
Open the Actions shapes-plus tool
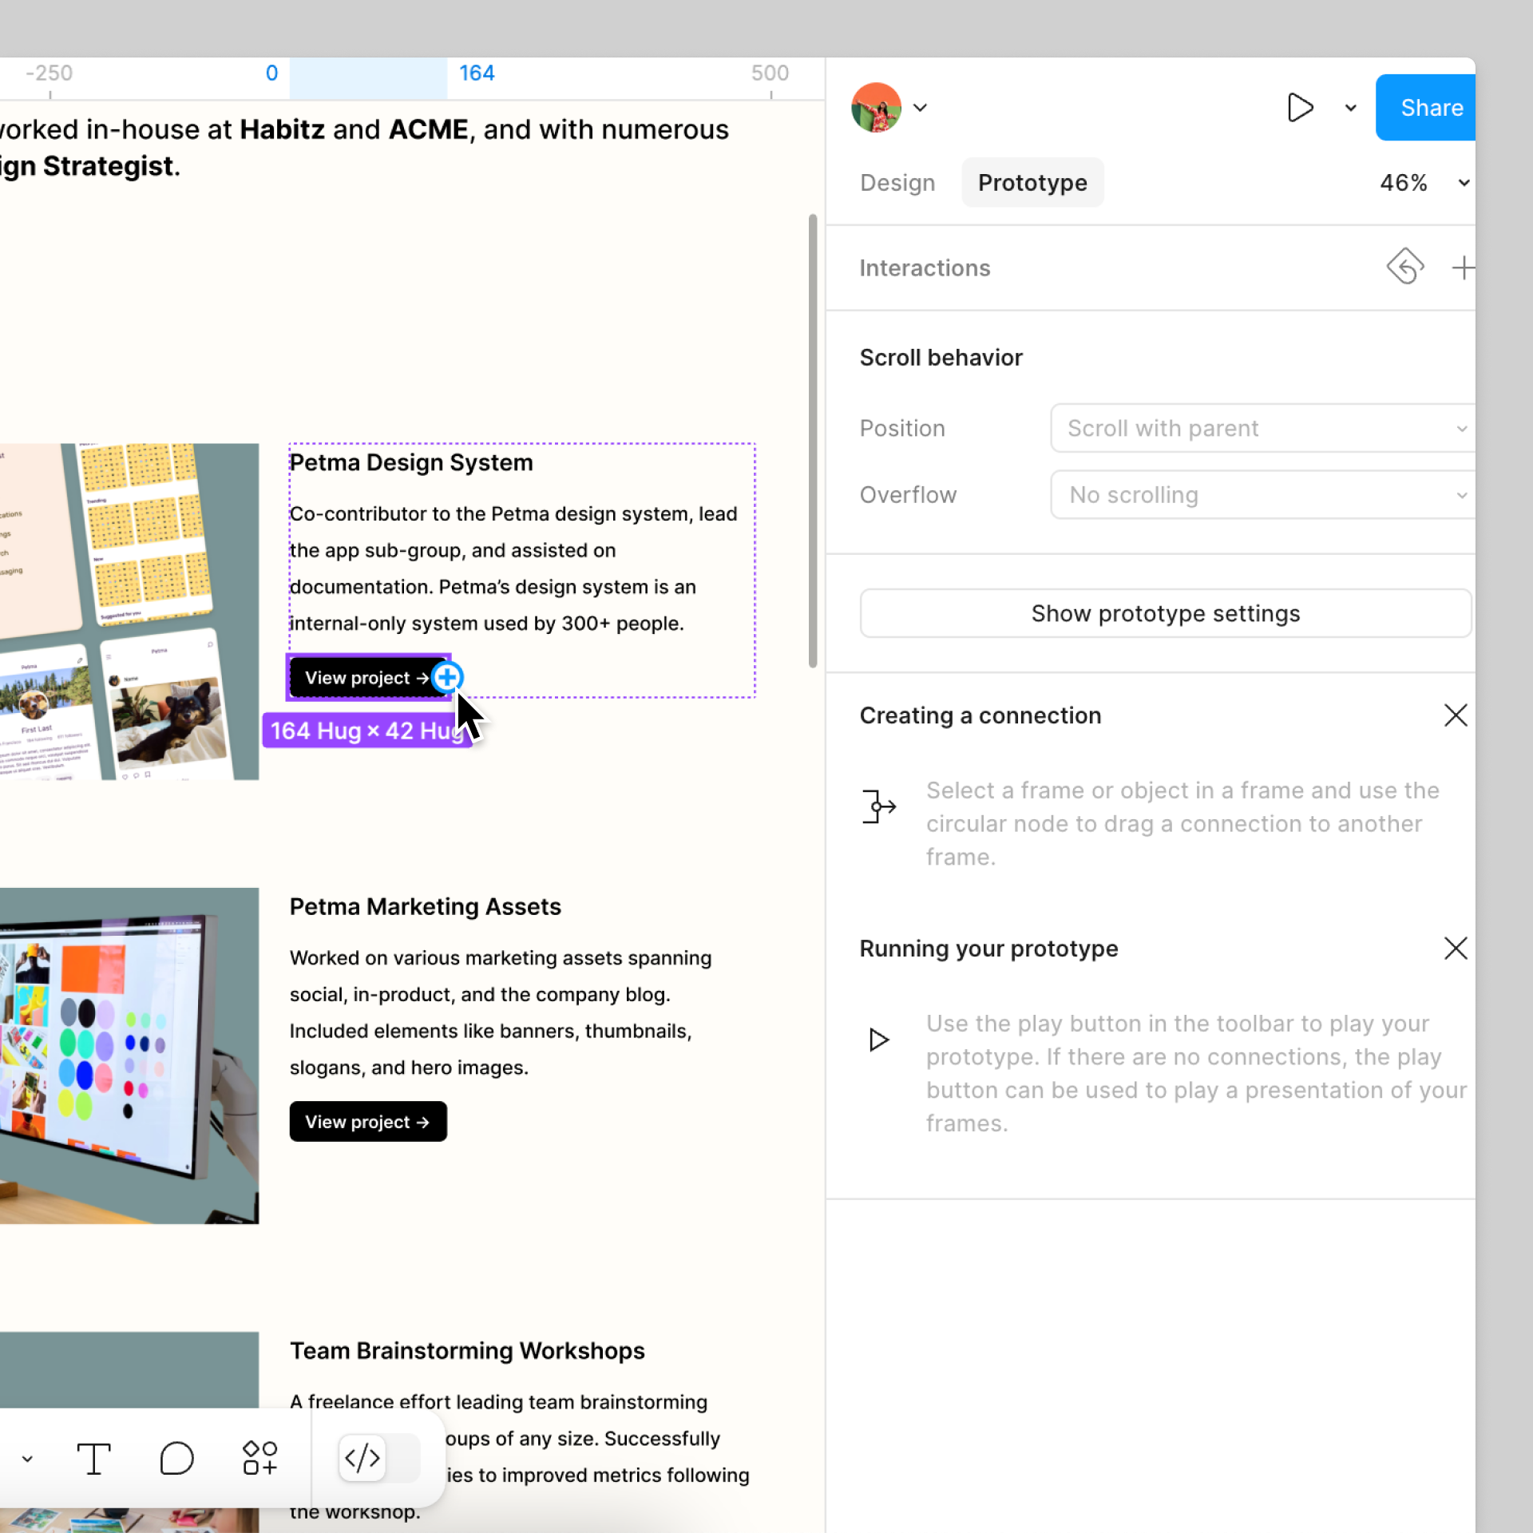260,1459
